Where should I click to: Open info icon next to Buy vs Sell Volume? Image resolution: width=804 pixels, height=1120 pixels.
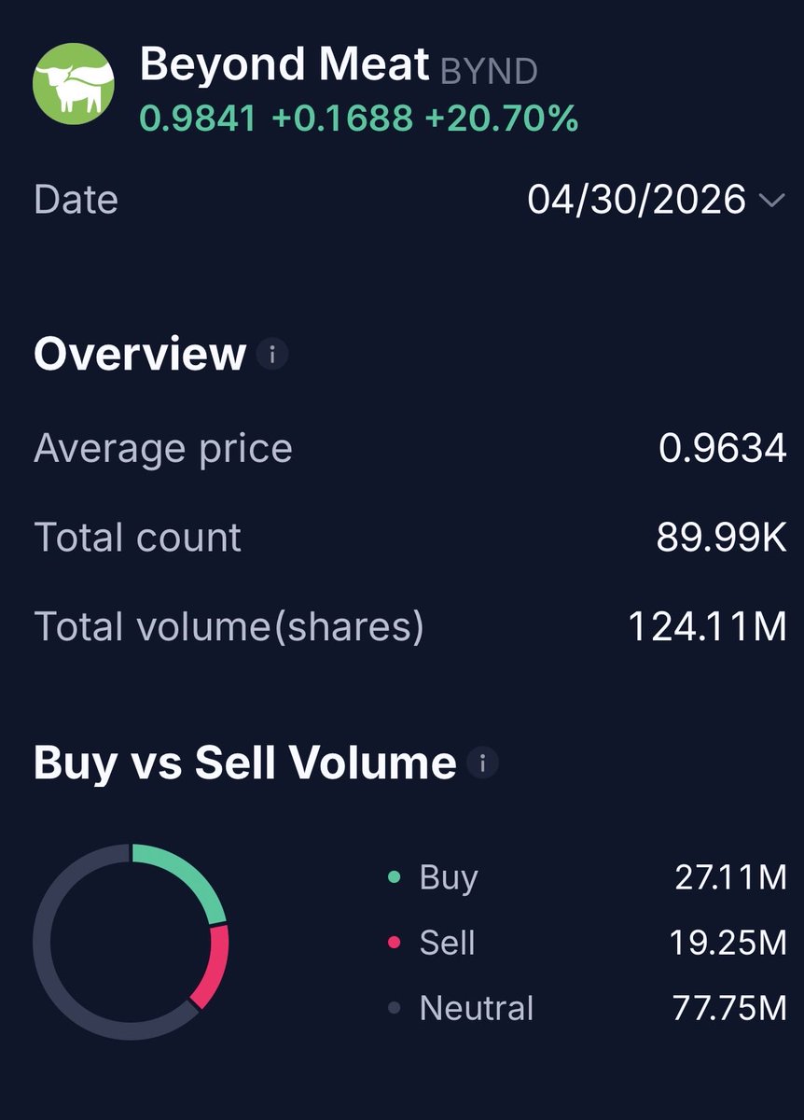[x=482, y=763]
